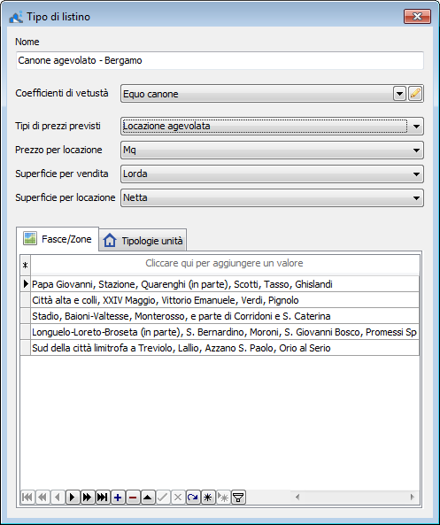
Task: Go to last record in navigator
Action: pos(103,498)
